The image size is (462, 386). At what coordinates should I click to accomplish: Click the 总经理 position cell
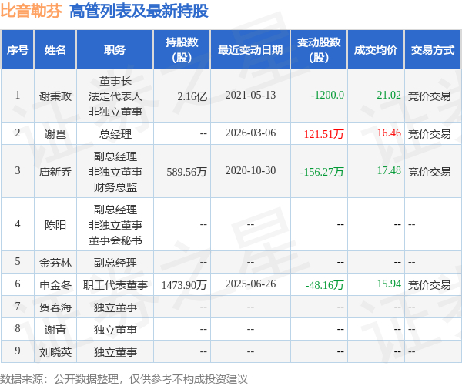[115, 134]
